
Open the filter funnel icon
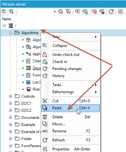(x=68, y=12)
